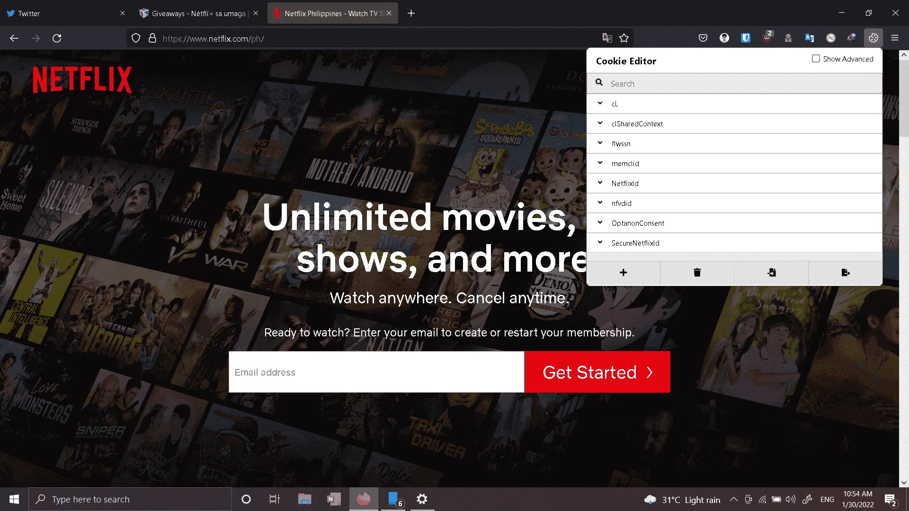Open the uBlock extension icon with badge 2
Viewport: 909px width, 511px height.
767,38
